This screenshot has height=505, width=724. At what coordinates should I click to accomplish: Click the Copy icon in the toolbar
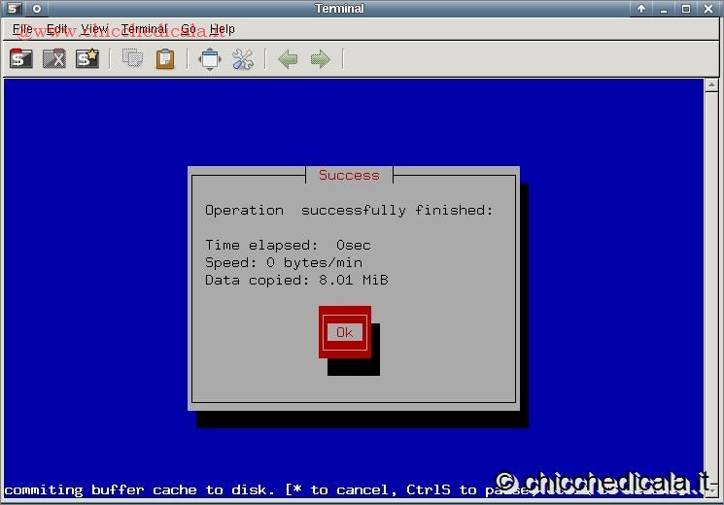coord(133,58)
